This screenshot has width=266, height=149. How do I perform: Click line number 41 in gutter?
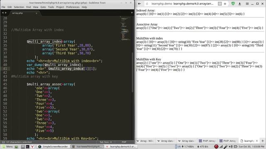click(5, 69)
